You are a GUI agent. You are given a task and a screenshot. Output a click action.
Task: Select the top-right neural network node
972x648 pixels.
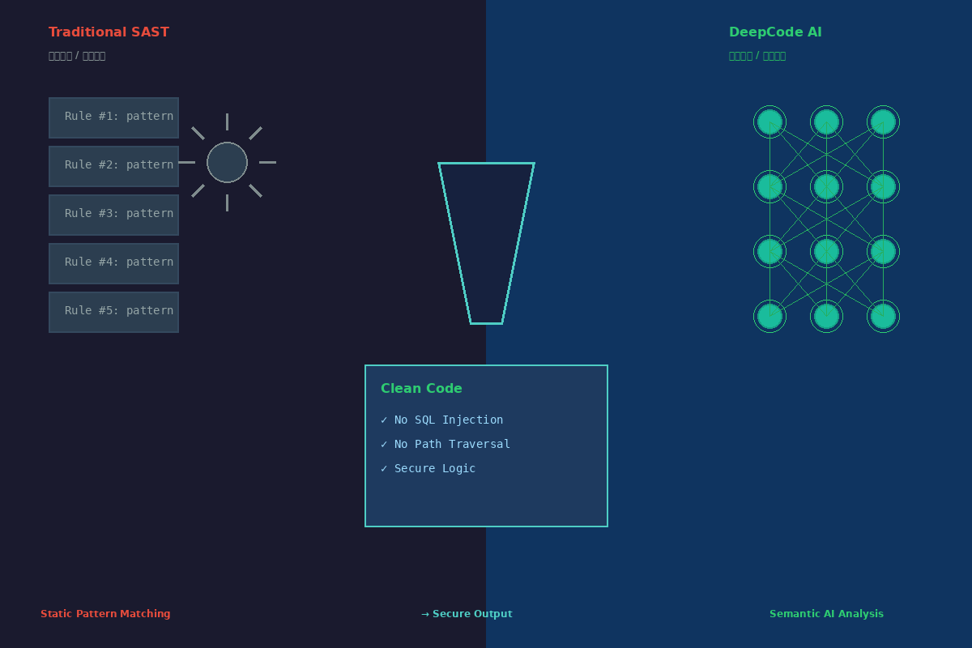[x=883, y=122]
